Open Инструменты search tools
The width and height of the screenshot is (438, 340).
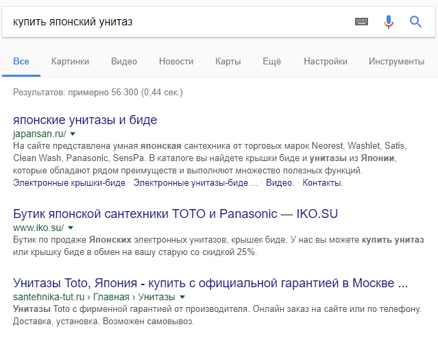pyautogui.click(x=396, y=61)
